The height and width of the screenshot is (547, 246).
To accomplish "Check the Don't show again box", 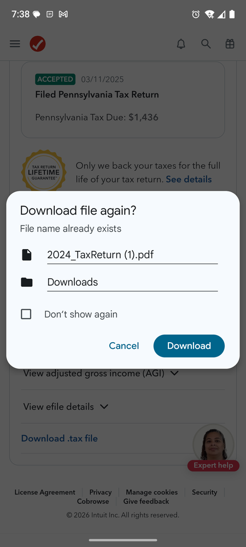I will point(26,314).
